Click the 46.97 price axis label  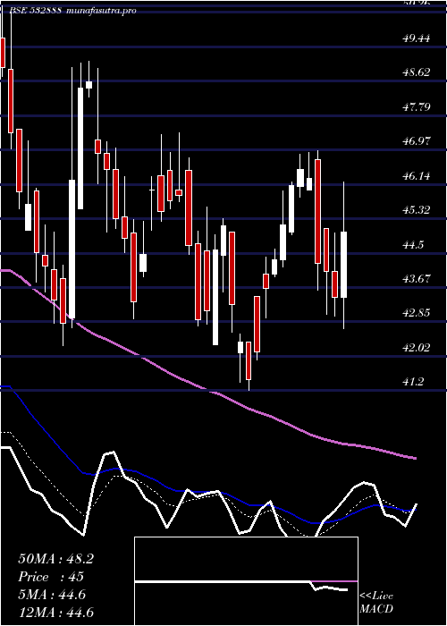coord(417,141)
